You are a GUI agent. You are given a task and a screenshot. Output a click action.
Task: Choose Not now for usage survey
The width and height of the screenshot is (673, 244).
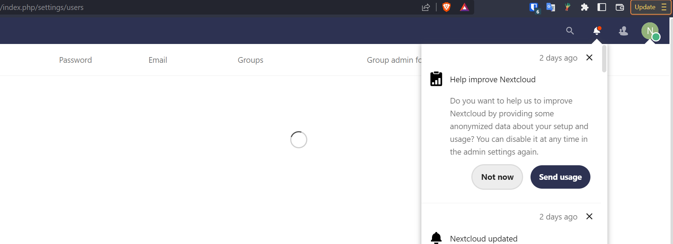click(497, 177)
